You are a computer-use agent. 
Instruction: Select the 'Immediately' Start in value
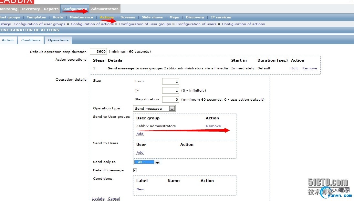click(243, 68)
